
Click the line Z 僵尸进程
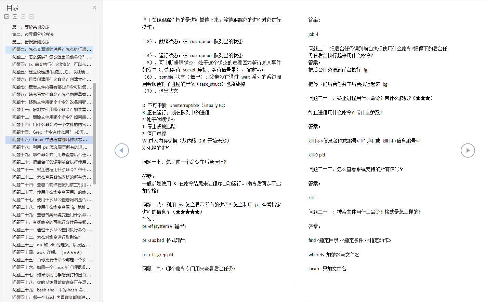tap(154, 134)
